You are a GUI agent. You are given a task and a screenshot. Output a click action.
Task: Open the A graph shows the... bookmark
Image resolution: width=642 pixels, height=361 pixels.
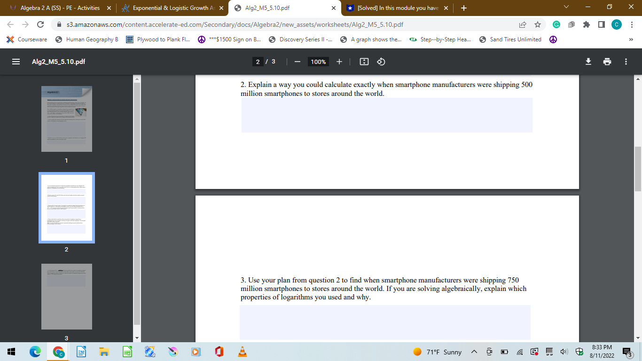[x=371, y=39]
